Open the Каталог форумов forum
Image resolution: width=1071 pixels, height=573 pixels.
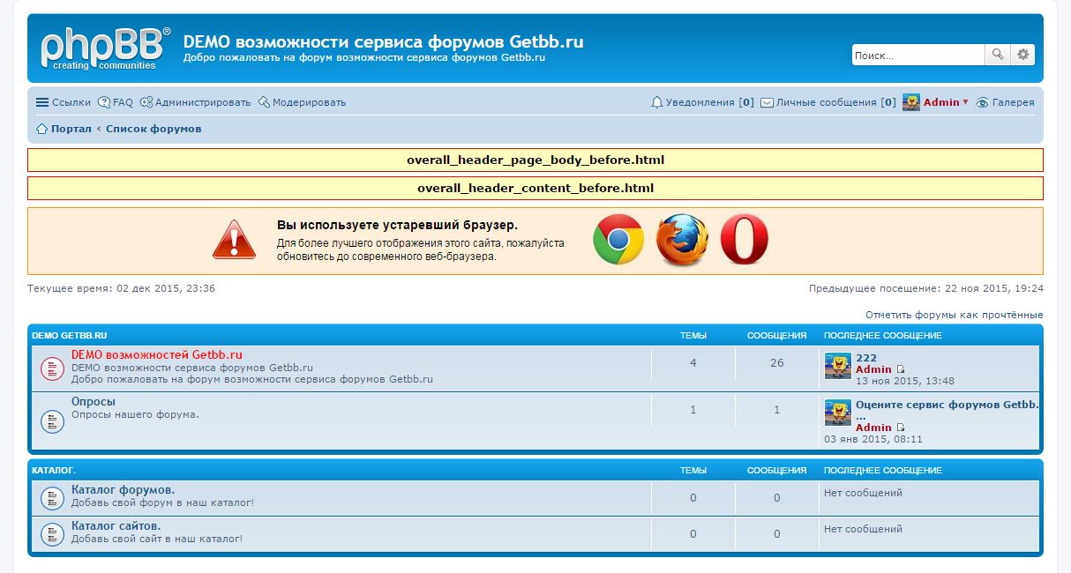pyautogui.click(x=123, y=489)
